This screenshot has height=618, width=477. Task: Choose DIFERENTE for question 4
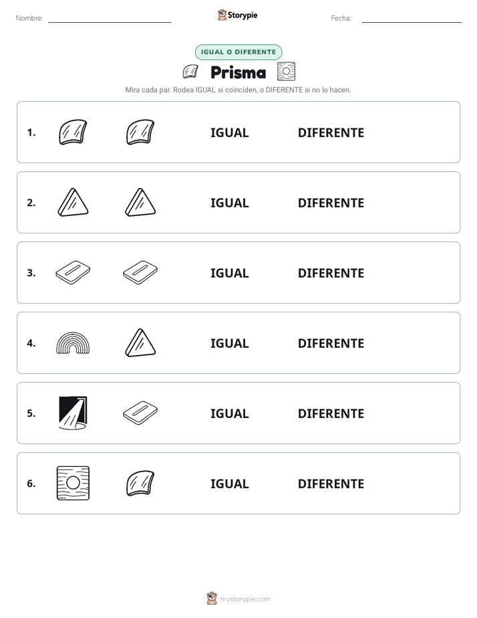point(331,343)
